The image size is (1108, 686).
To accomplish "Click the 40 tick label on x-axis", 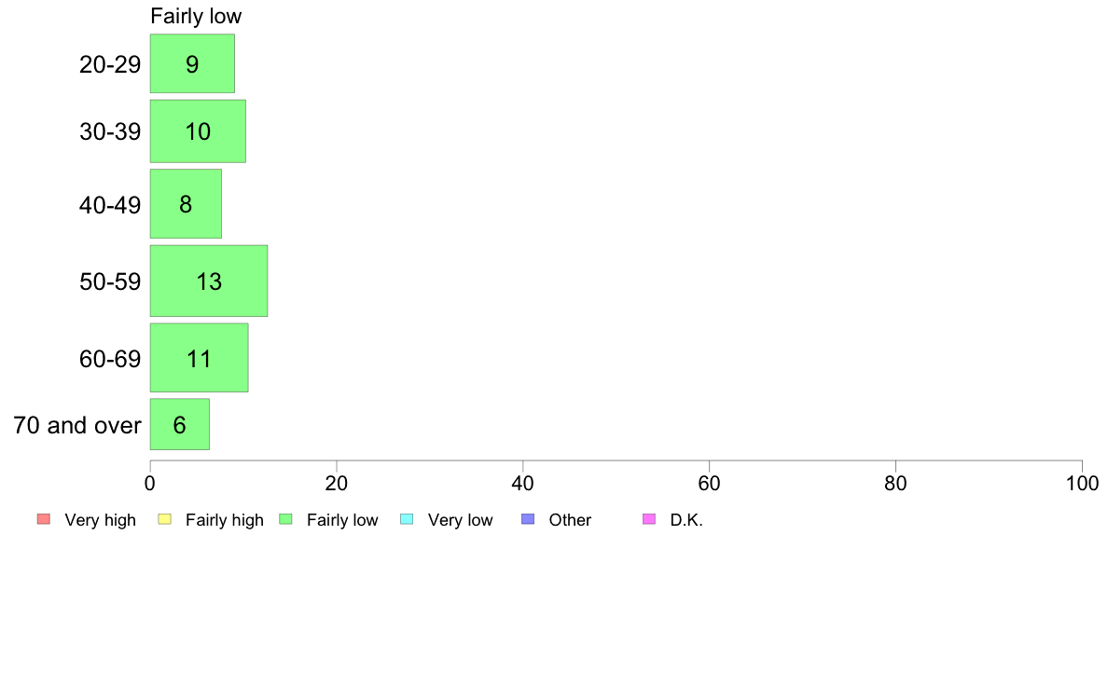I will click(x=523, y=483).
